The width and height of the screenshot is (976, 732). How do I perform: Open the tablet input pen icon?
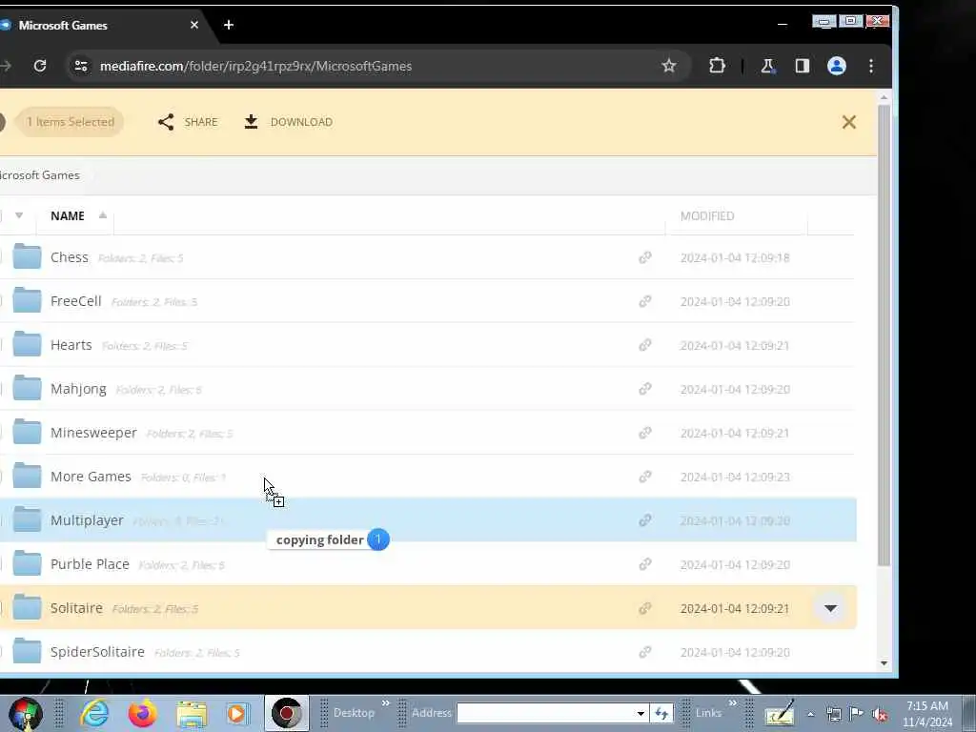pos(780,713)
